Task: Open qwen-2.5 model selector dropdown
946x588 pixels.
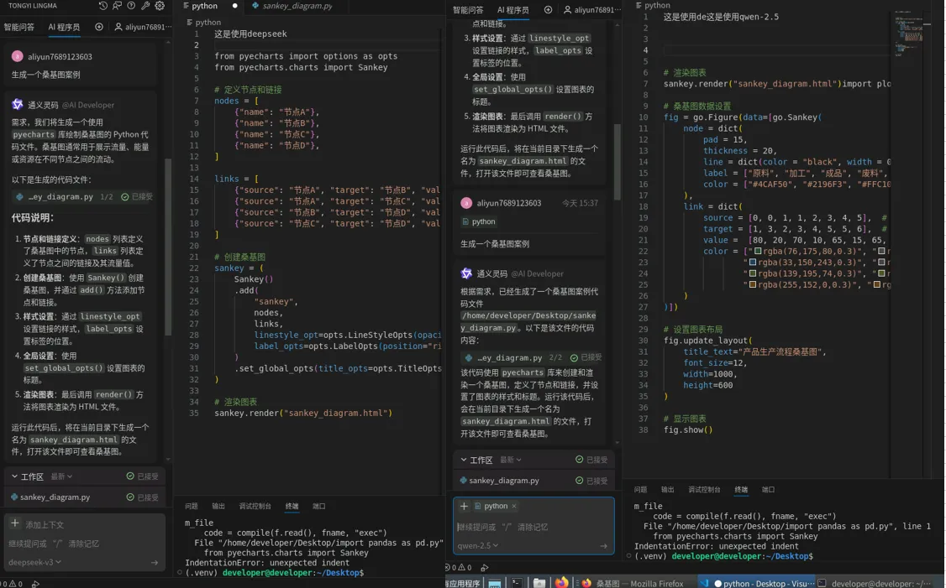Action: pyautogui.click(x=478, y=546)
